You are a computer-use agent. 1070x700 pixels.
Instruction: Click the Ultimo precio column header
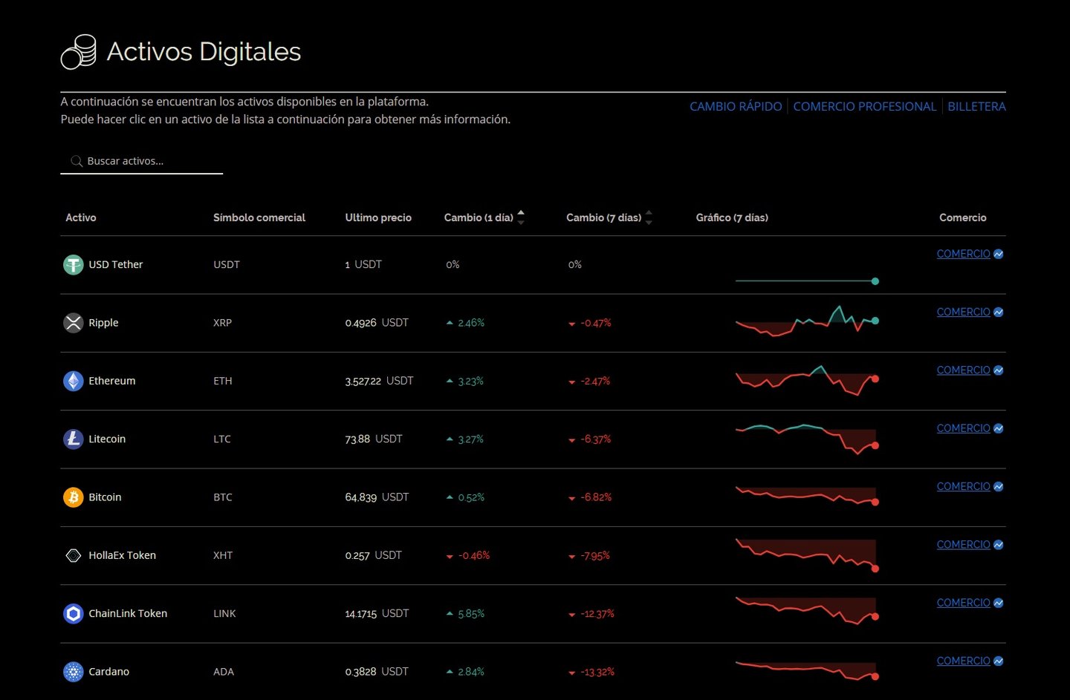378,217
